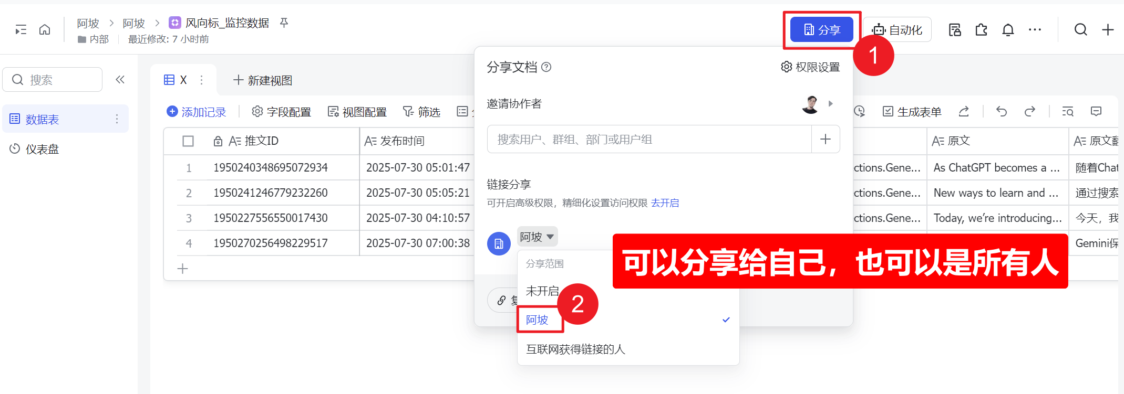1124x394 pixels.
Task: Click the 'Today, we're introducing...' cell
Action: pyautogui.click(x=998, y=218)
